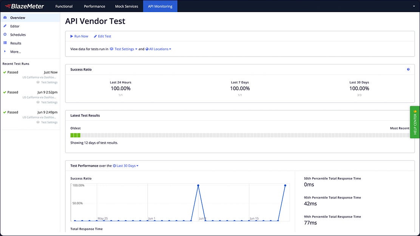Click the Last 7 Days 100.00% value
The width and height of the screenshot is (420, 236).
pos(240,88)
